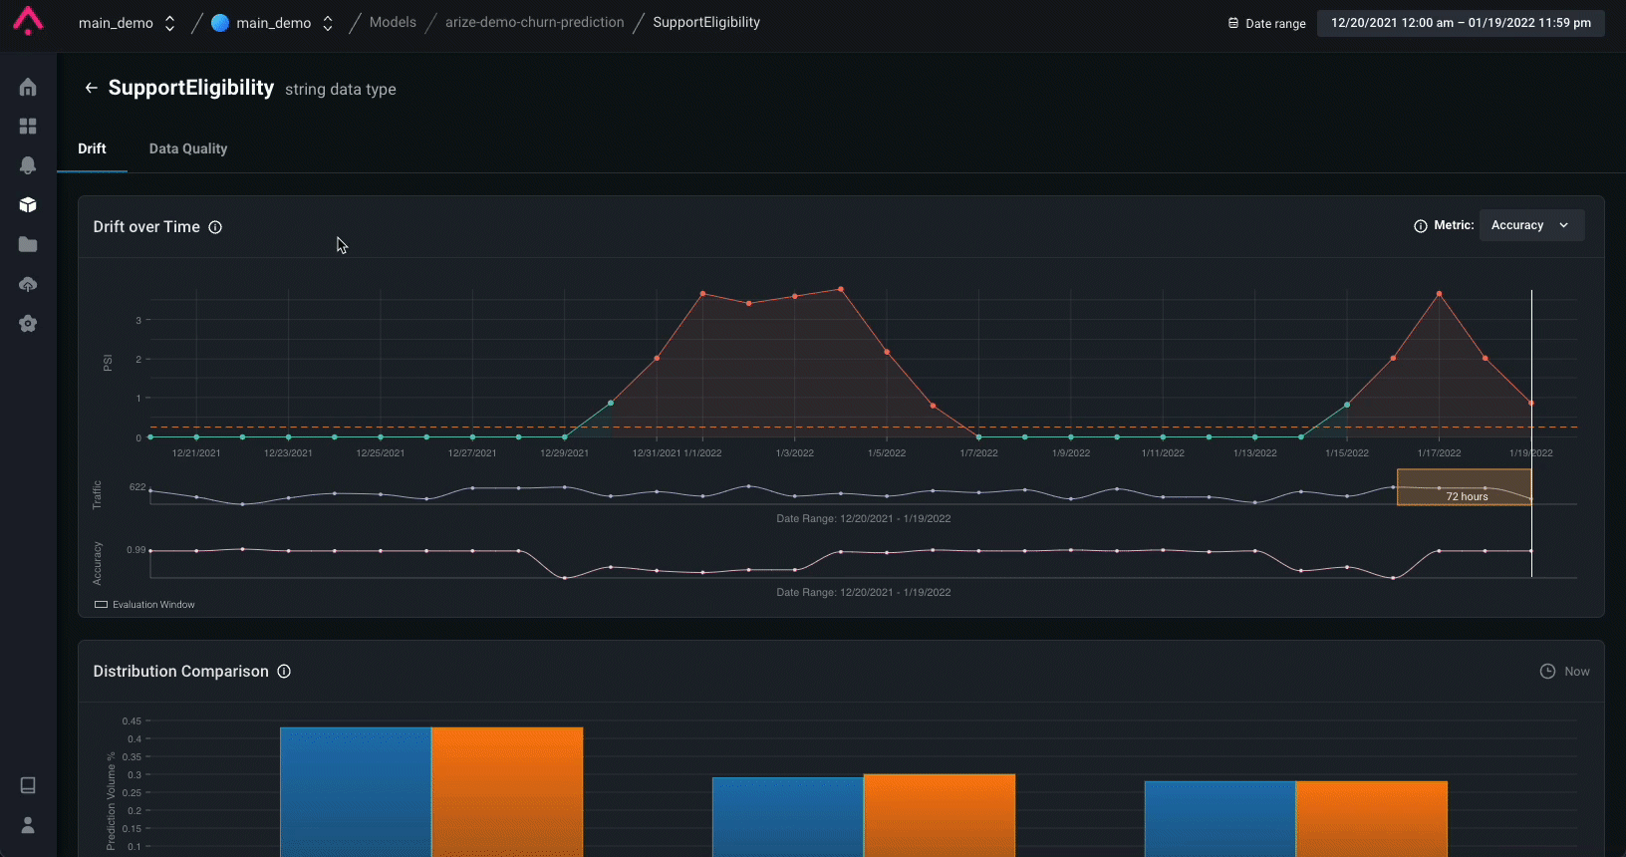This screenshot has width=1626, height=857.
Task: Open the alerts bell sidebar icon
Action: coord(28,165)
